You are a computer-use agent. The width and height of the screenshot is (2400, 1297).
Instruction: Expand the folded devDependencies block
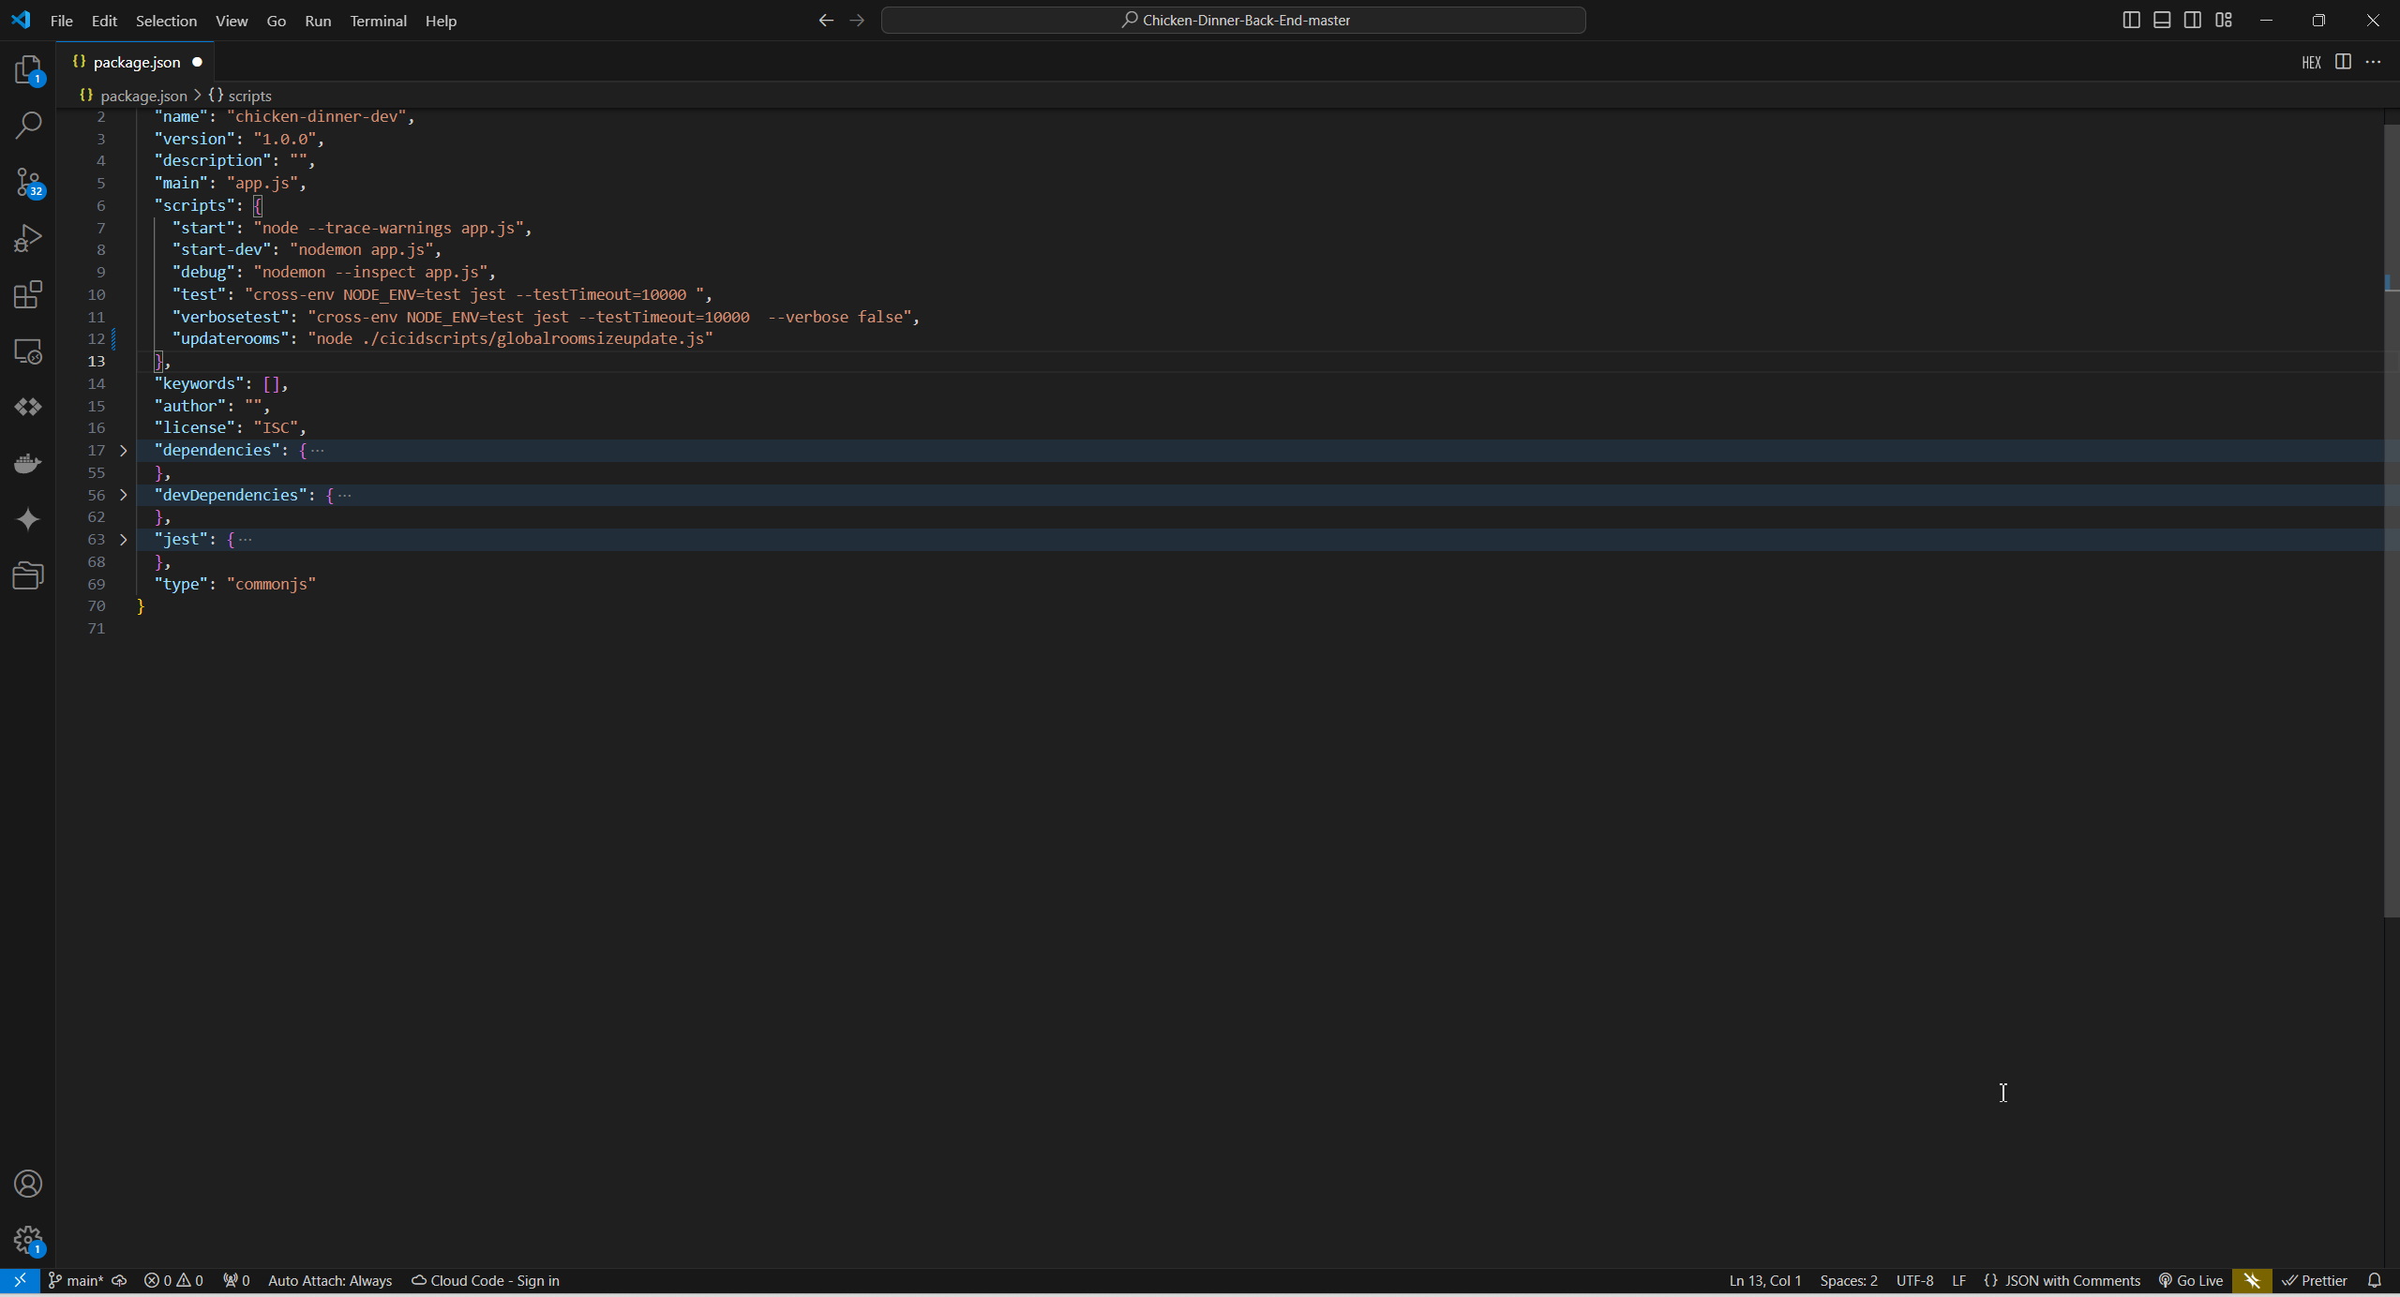point(123,495)
